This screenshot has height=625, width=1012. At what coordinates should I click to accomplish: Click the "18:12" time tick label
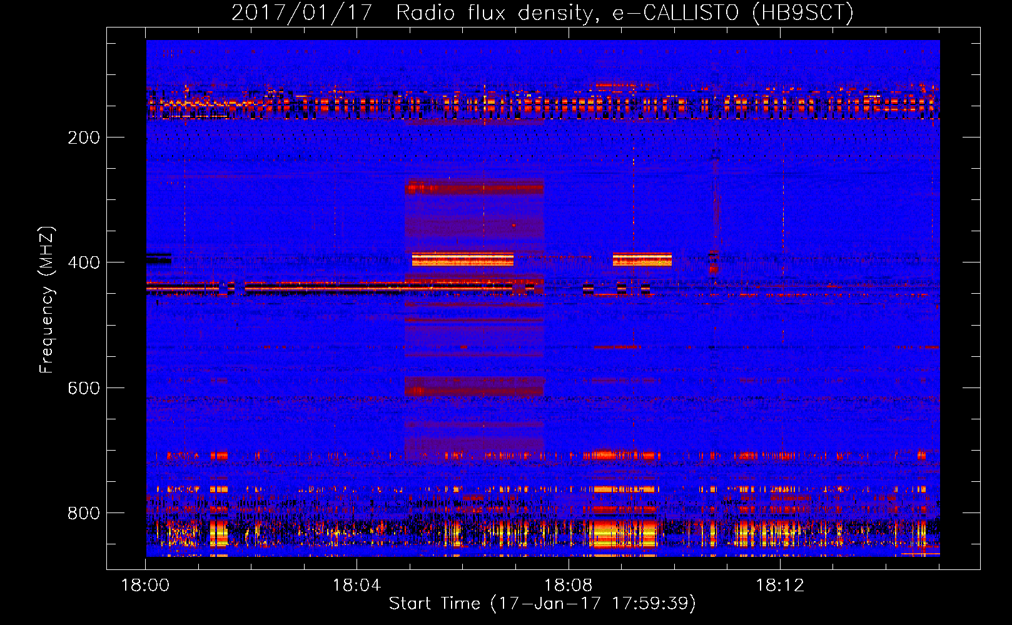pos(779,586)
